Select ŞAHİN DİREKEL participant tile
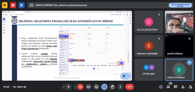The height and width of the screenshot is (92, 195). 179,46
